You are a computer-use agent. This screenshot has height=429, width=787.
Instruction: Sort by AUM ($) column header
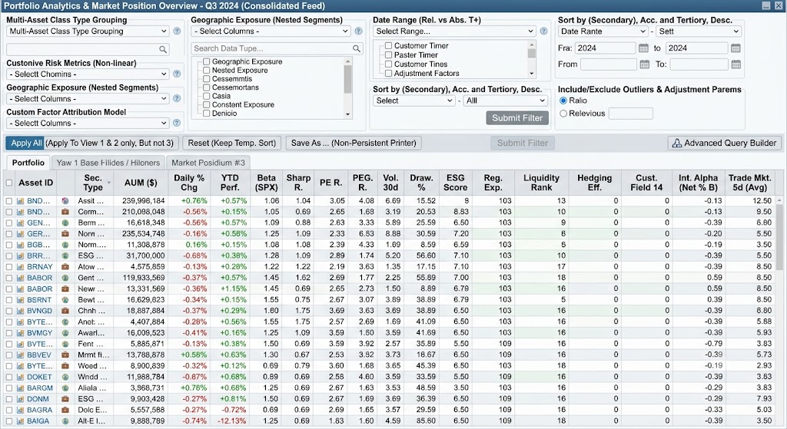[141, 183]
